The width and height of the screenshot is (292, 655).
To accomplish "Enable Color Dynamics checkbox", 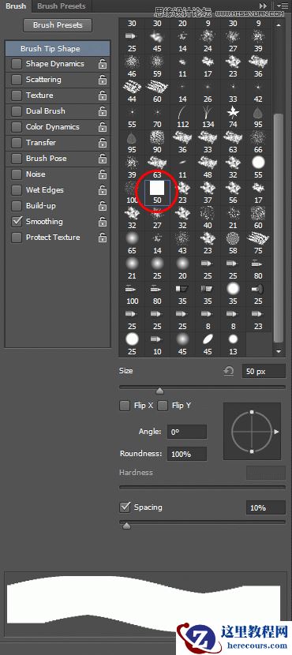I will [x=17, y=127].
